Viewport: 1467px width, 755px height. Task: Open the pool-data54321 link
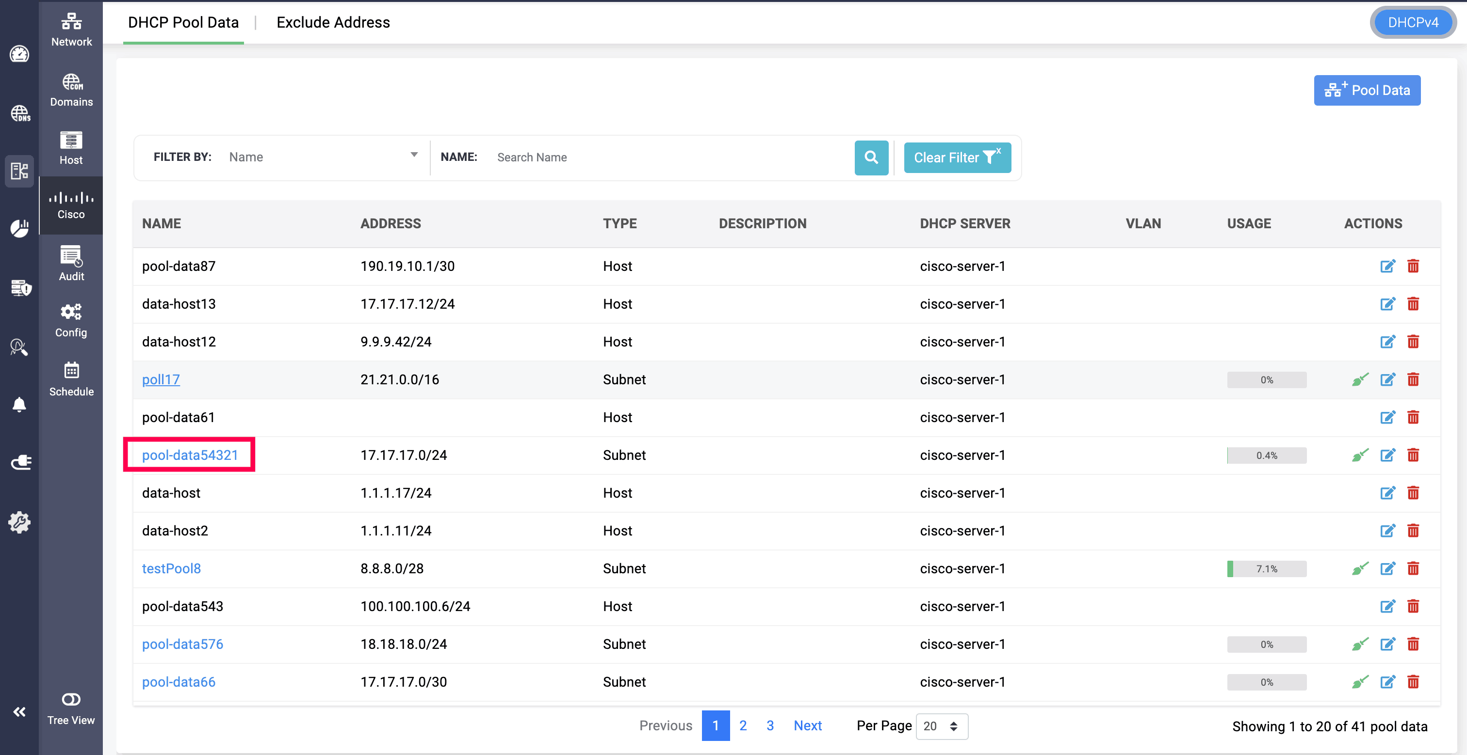pos(190,455)
